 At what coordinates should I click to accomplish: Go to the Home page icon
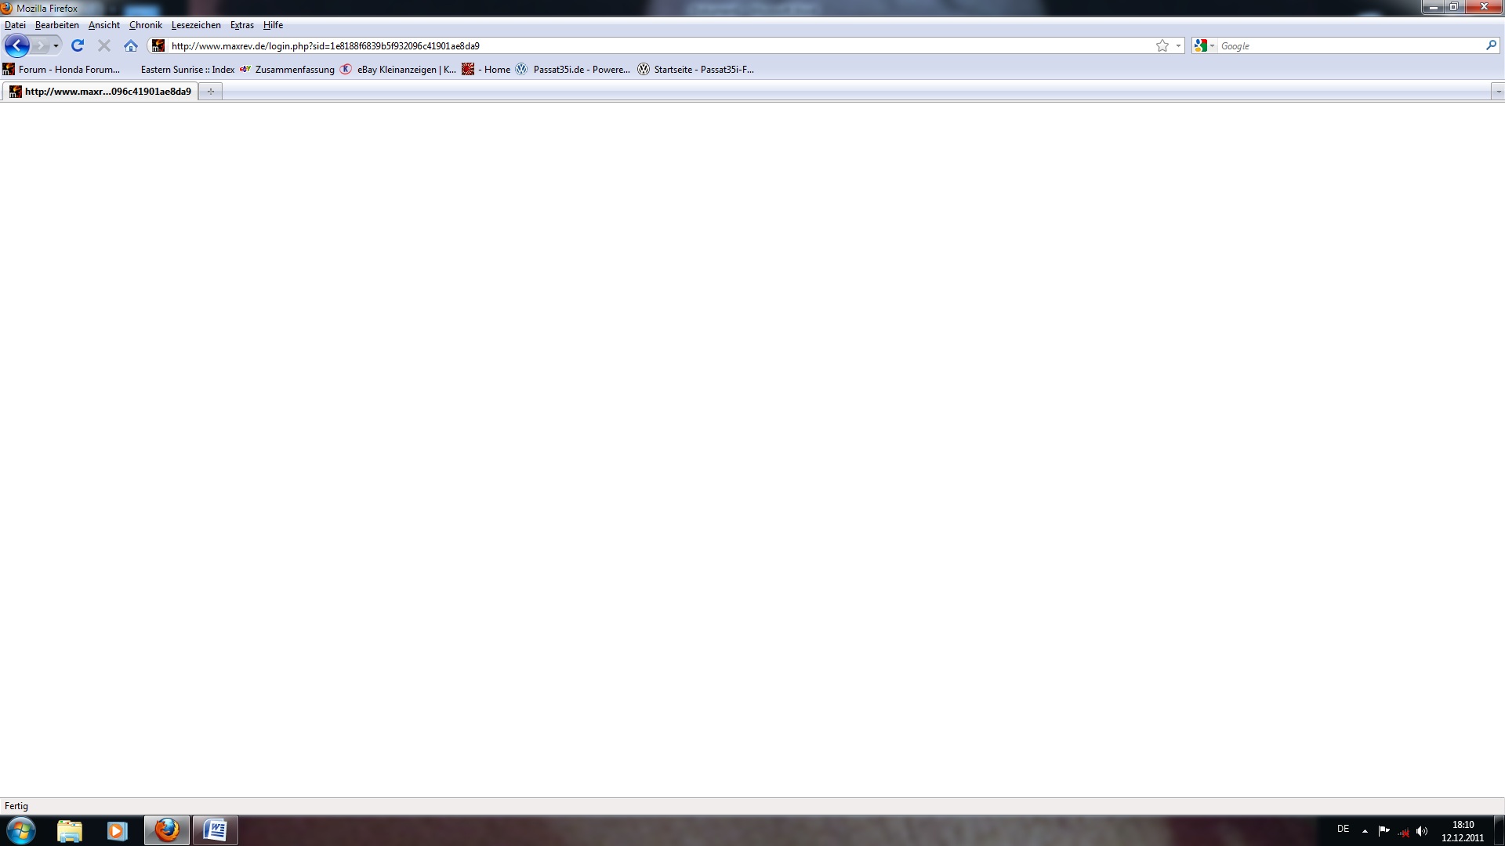pos(131,45)
